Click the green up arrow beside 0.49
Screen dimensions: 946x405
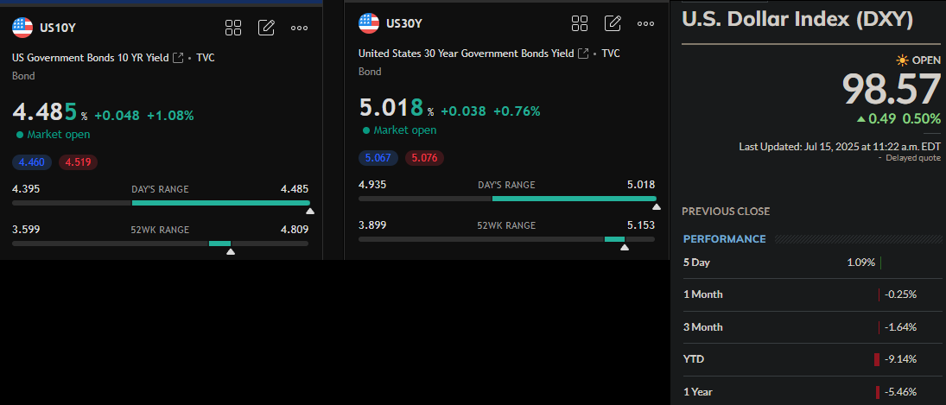coord(861,118)
